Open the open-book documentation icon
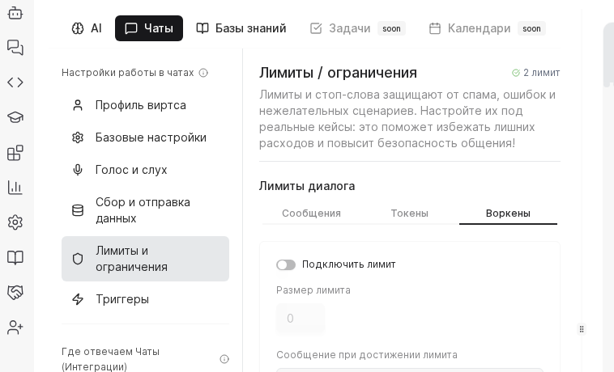The width and height of the screenshot is (614, 372). (15, 257)
